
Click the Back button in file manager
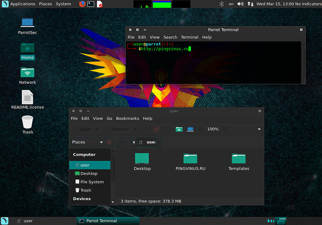(83, 129)
